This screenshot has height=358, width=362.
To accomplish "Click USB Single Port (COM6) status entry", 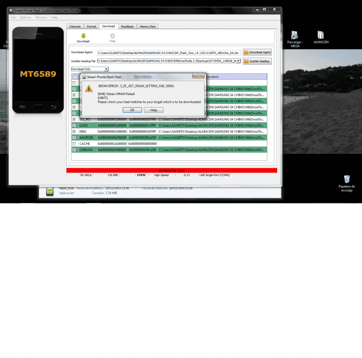I will click(214, 175).
